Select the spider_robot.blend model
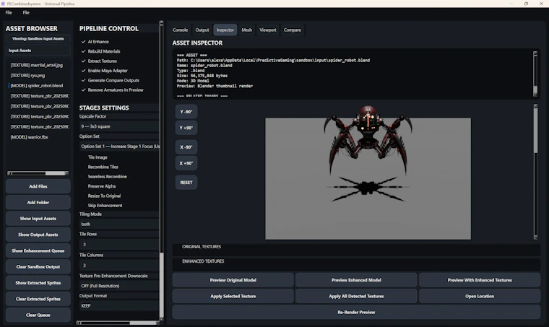This screenshot has width=549, height=327. tap(38, 86)
